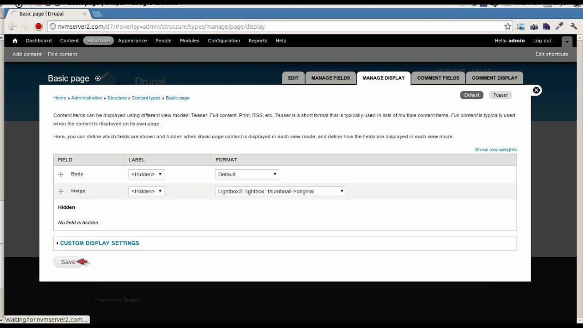Click the Add content shortcut
This screenshot has height=328, width=583.
pyautogui.click(x=27, y=54)
